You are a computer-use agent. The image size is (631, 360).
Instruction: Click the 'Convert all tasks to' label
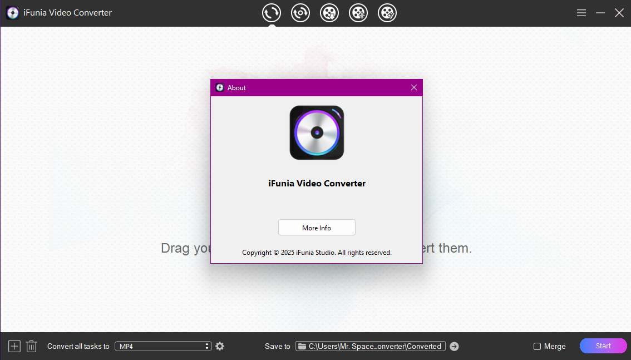tap(78, 346)
